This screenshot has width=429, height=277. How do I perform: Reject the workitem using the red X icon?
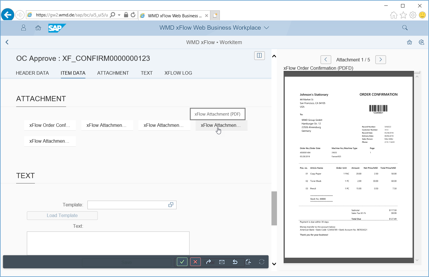point(195,262)
